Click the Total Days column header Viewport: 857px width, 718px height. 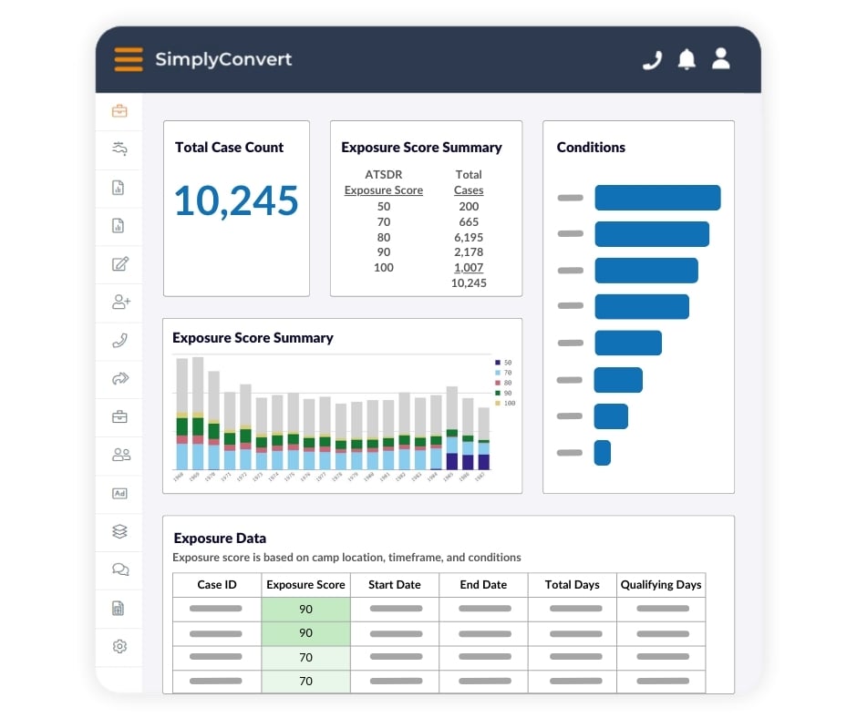point(573,585)
